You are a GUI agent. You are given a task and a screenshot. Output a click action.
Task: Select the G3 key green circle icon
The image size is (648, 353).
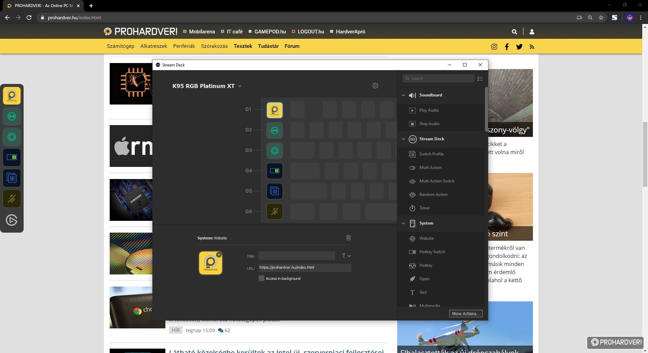coord(274,151)
